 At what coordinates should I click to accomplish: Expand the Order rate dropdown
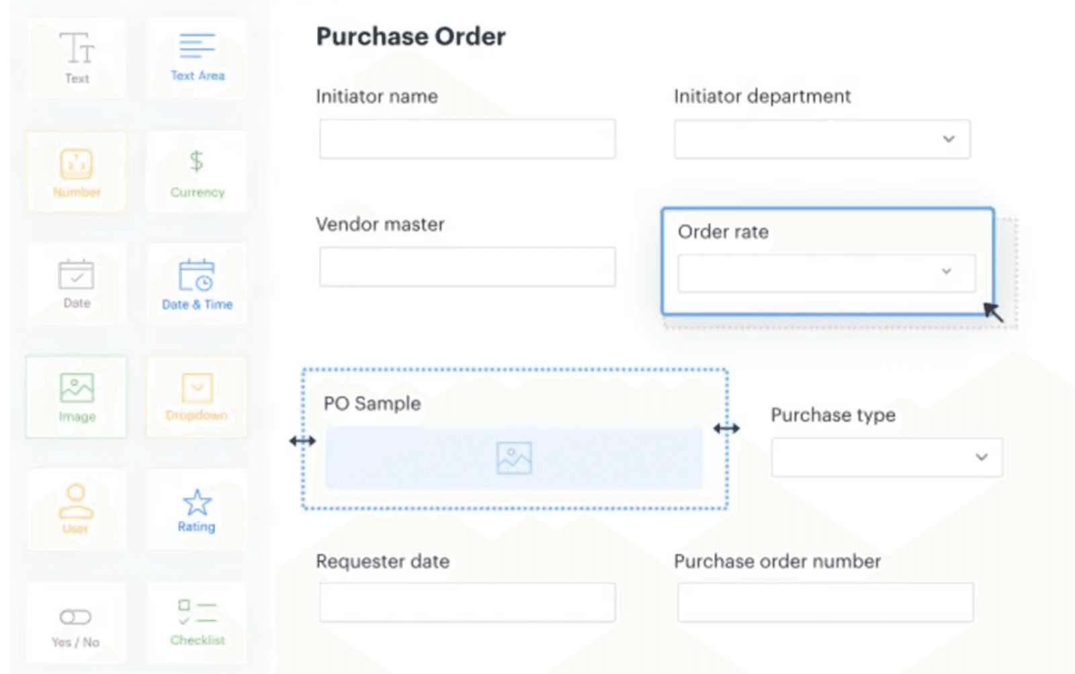pyautogui.click(x=826, y=273)
